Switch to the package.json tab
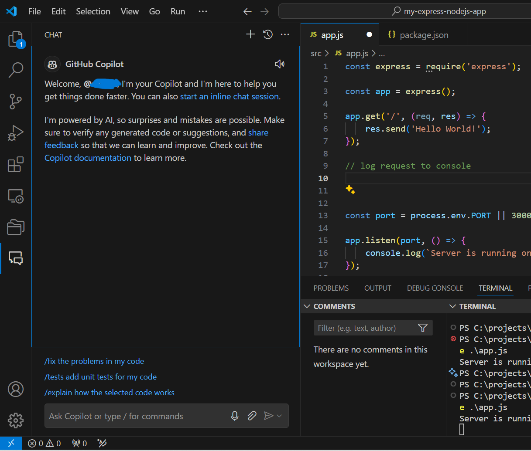Image resolution: width=531 pixels, height=451 pixels. pyautogui.click(x=422, y=34)
